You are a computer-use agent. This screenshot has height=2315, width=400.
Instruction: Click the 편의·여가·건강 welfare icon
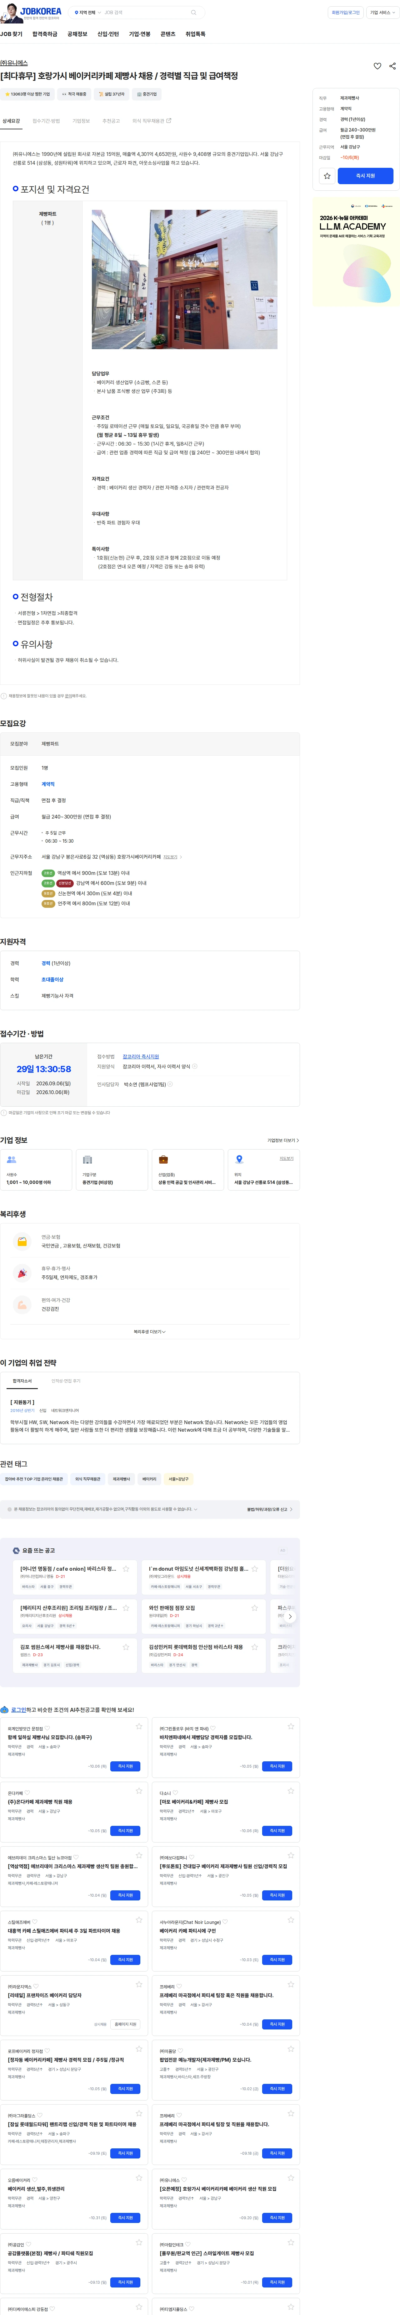22,1305
